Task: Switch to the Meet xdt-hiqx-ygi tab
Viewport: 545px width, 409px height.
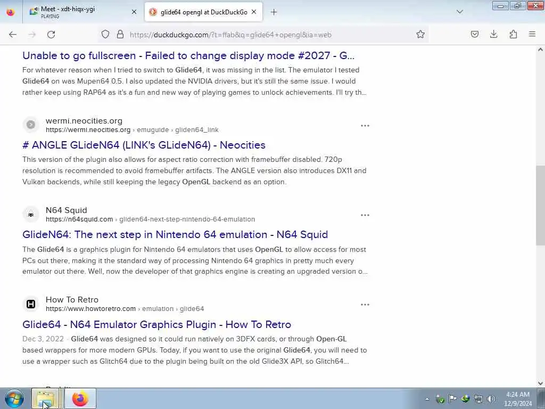Action: pyautogui.click(x=84, y=12)
